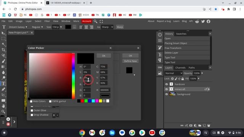Open the CSS panel icon
The width and height of the screenshot is (244, 137).
pos(160,67)
